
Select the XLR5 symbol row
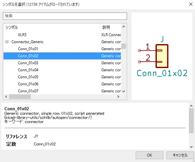pos(62,35)
